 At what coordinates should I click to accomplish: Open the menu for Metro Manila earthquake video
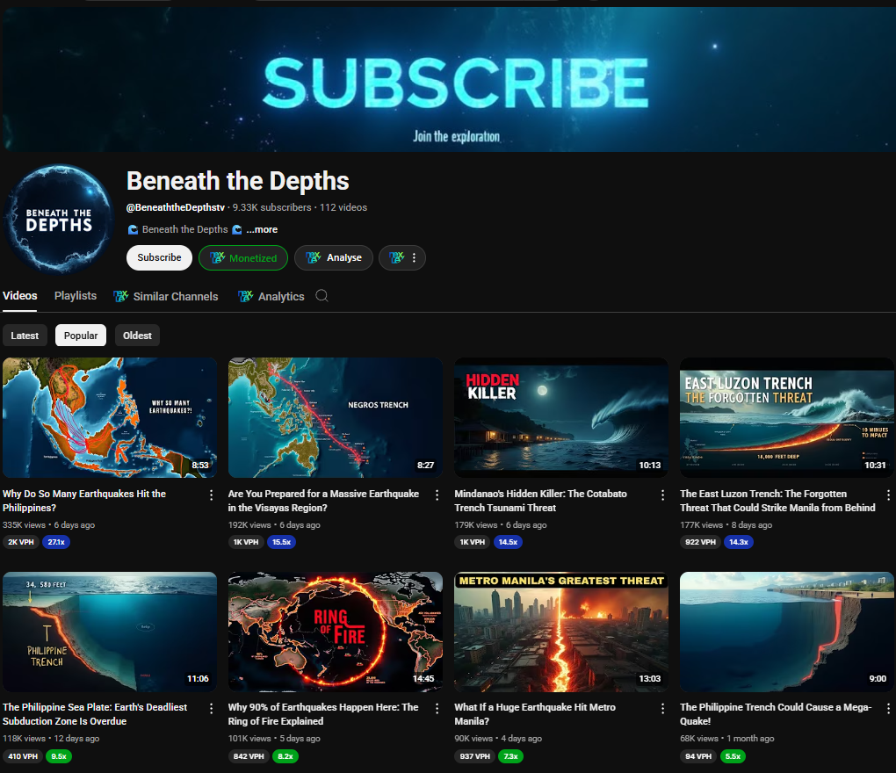coord(663,708)
